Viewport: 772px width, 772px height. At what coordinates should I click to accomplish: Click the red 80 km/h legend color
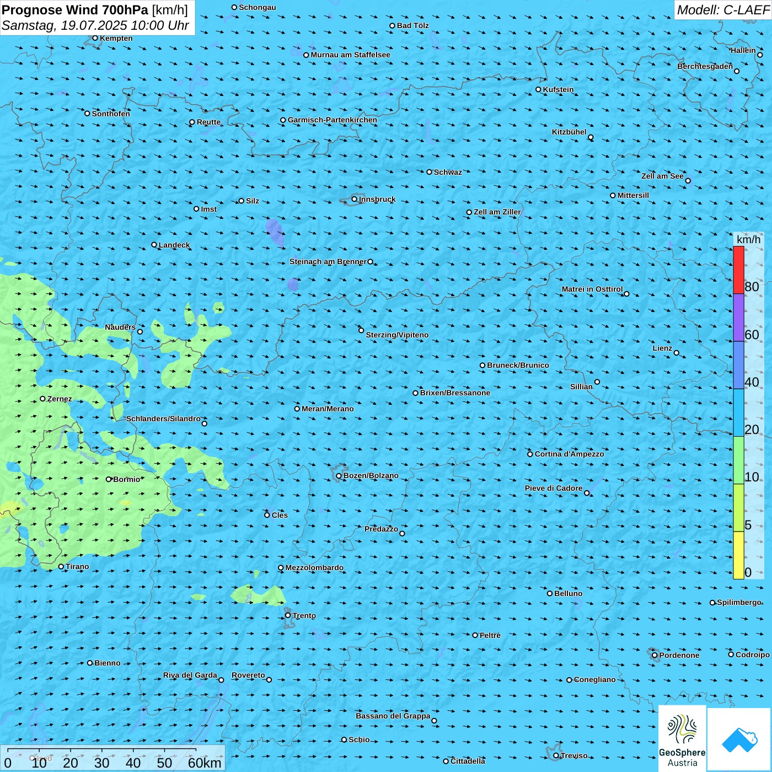pyautogui.click(x=738, y=270)
